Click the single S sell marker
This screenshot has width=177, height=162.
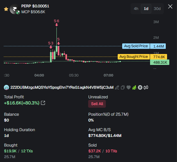(x=58, y=41)
